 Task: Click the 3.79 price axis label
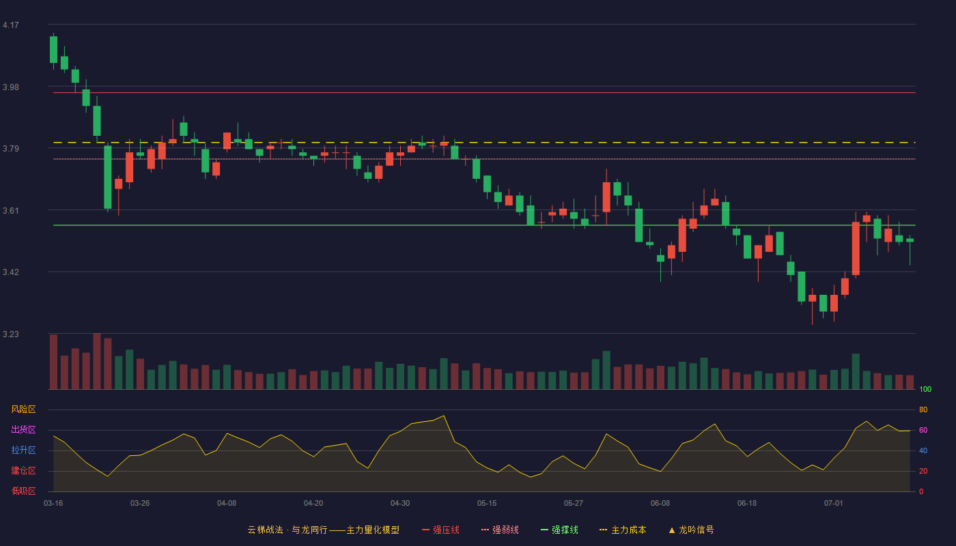(11, 149)
